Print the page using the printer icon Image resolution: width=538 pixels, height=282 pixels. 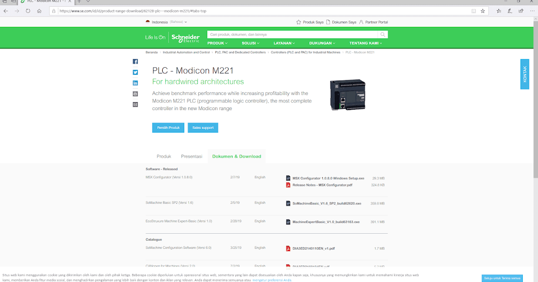point(135,94)
